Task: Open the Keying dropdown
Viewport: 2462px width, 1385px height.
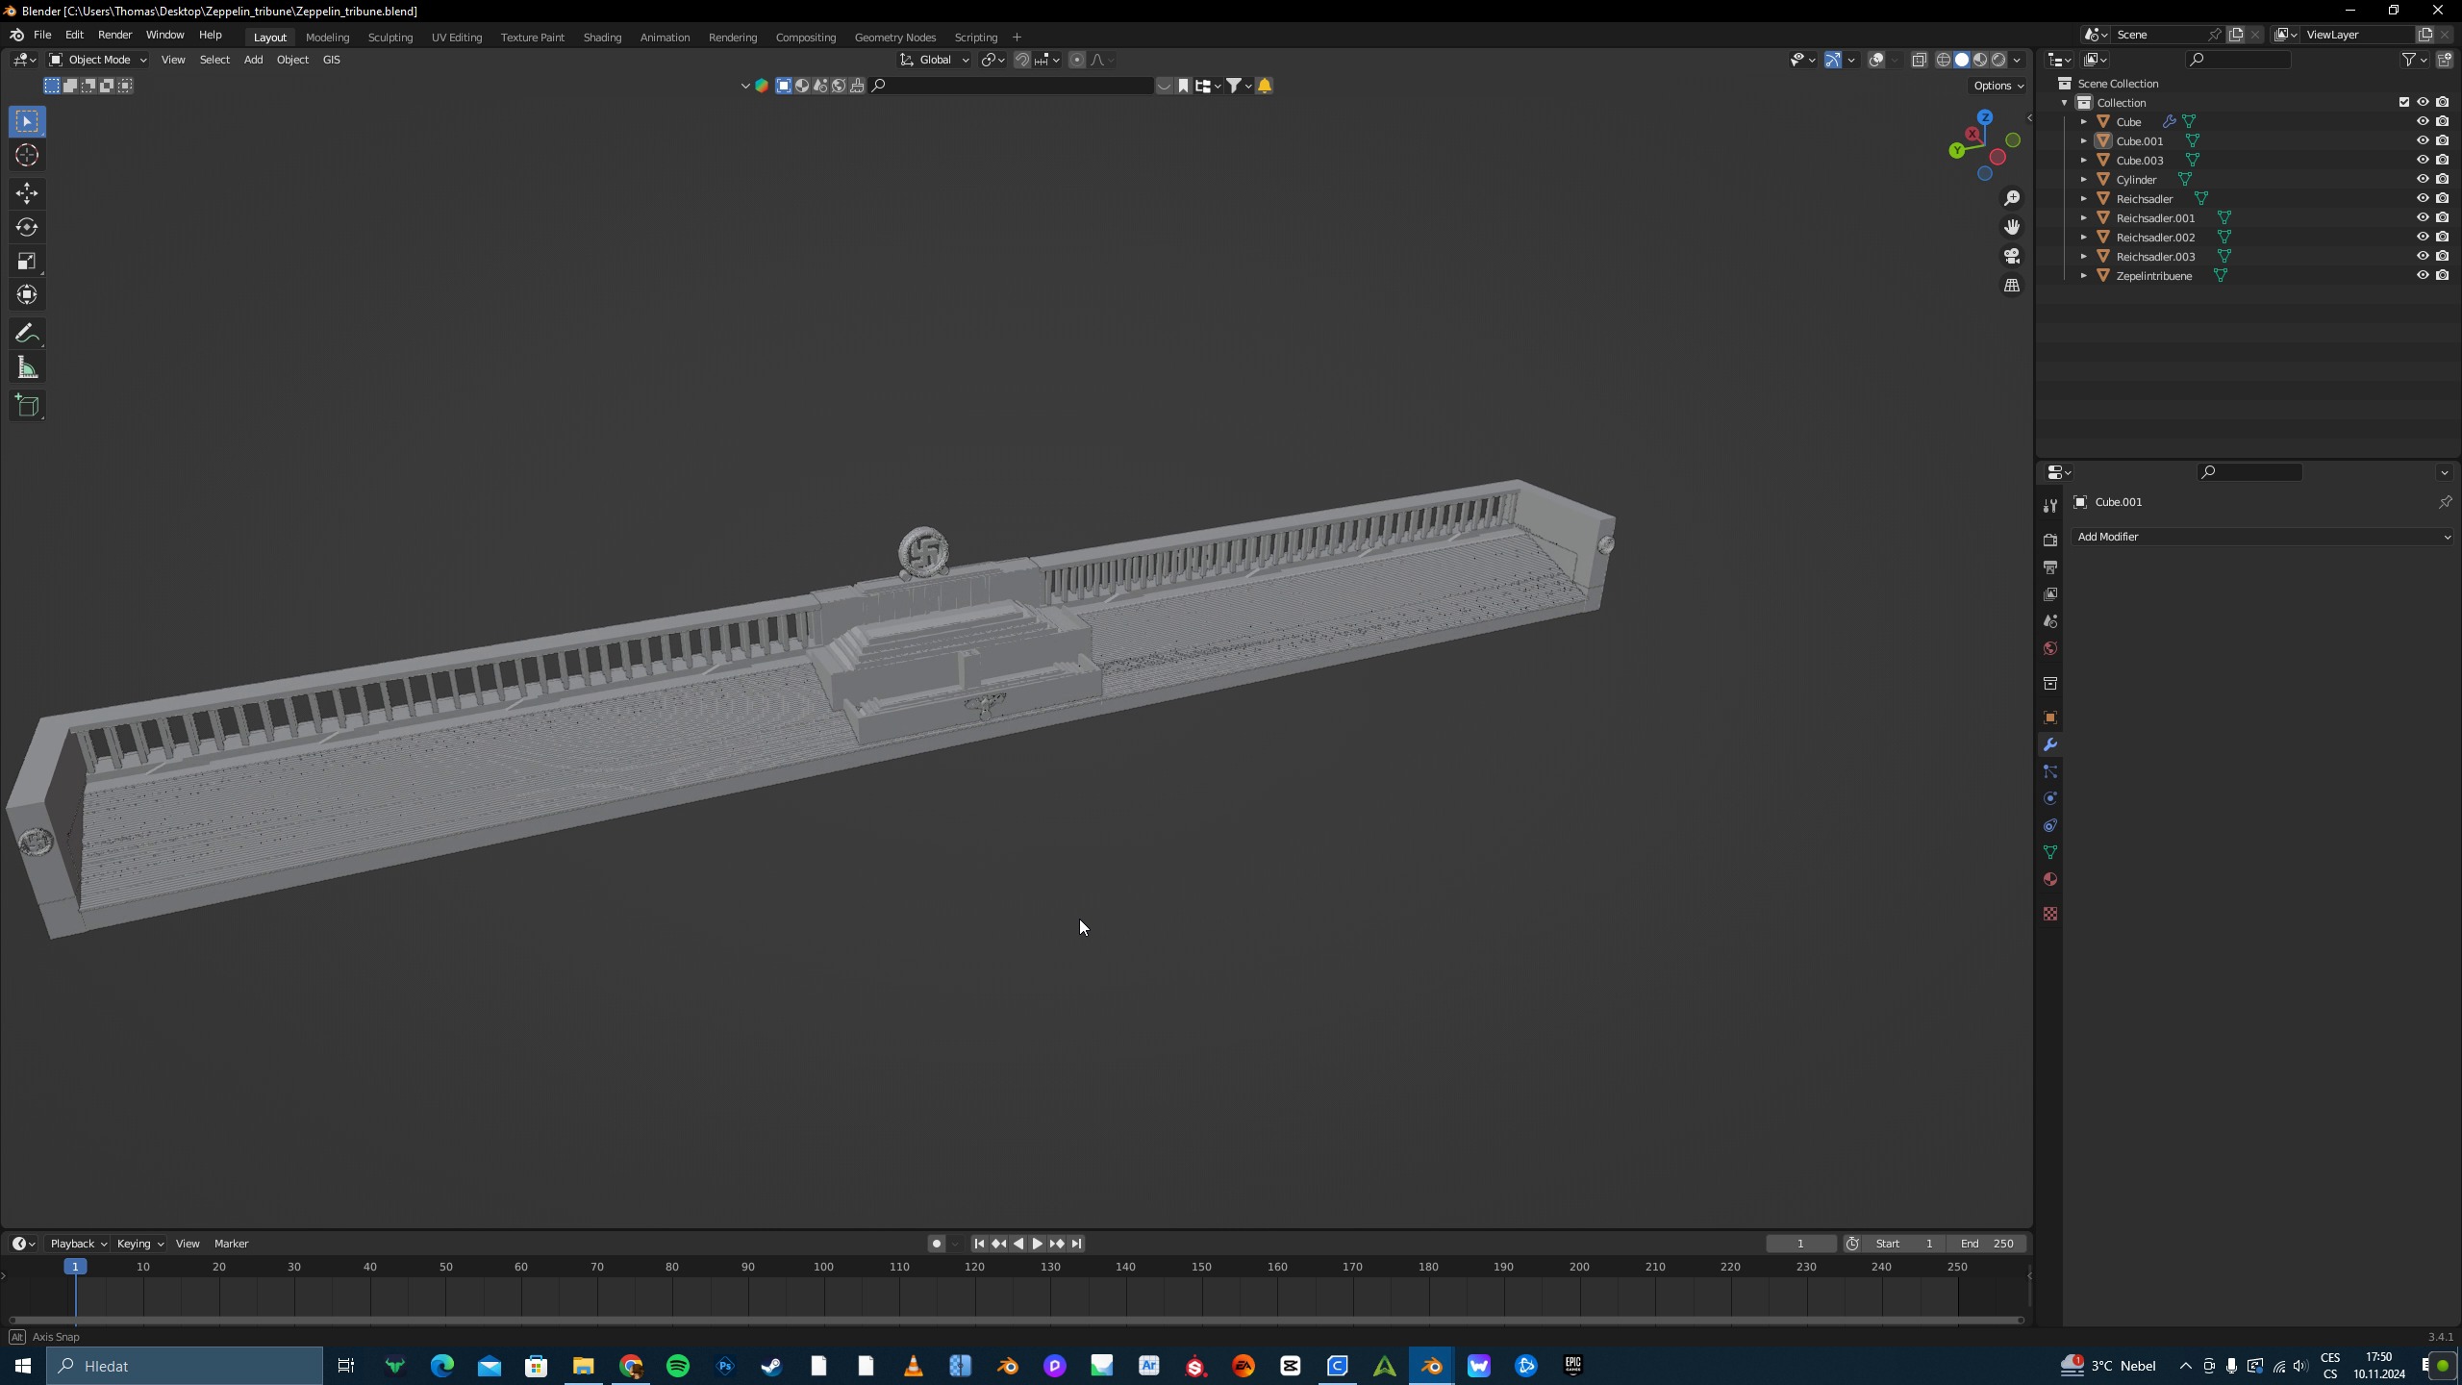Action: (139, 1244)
